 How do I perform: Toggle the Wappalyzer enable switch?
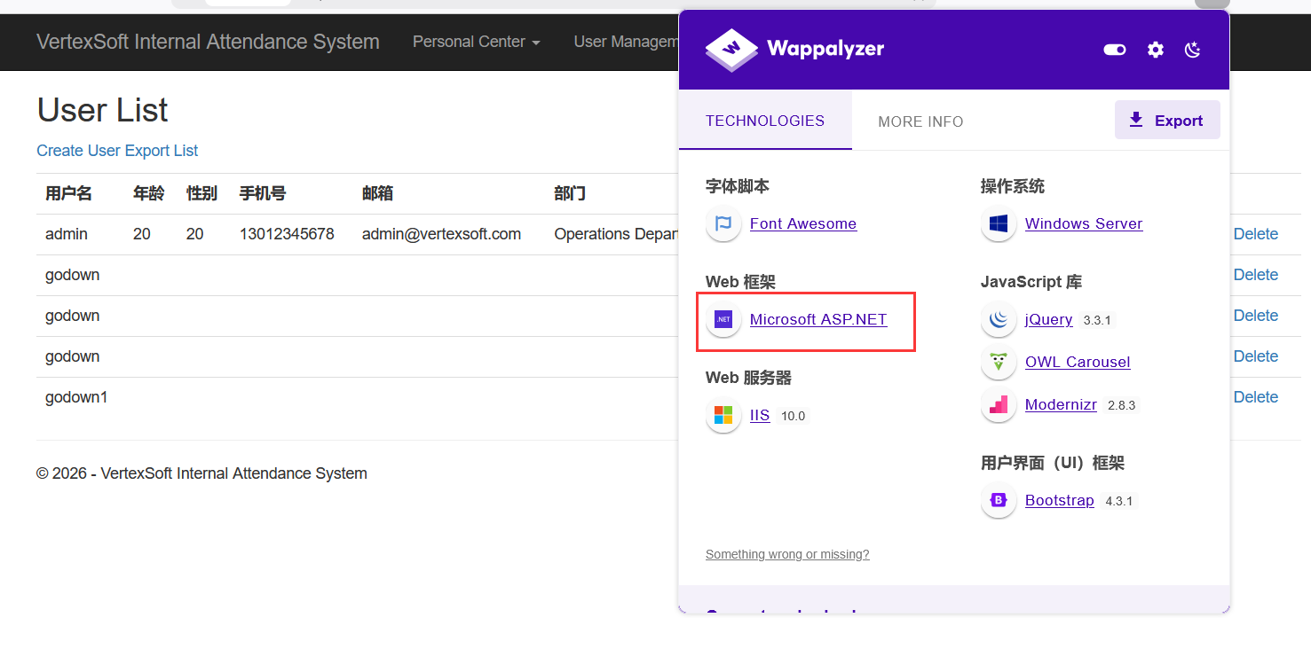tap(1115, 50)
